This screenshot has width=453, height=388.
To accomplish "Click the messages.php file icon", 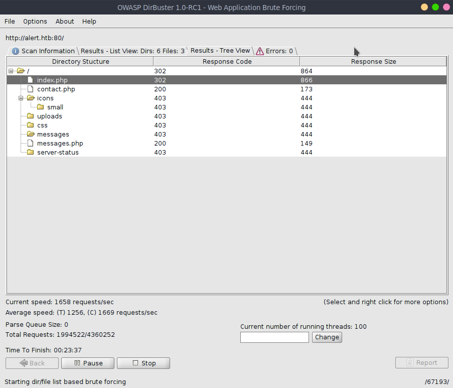I will point(30,143).
